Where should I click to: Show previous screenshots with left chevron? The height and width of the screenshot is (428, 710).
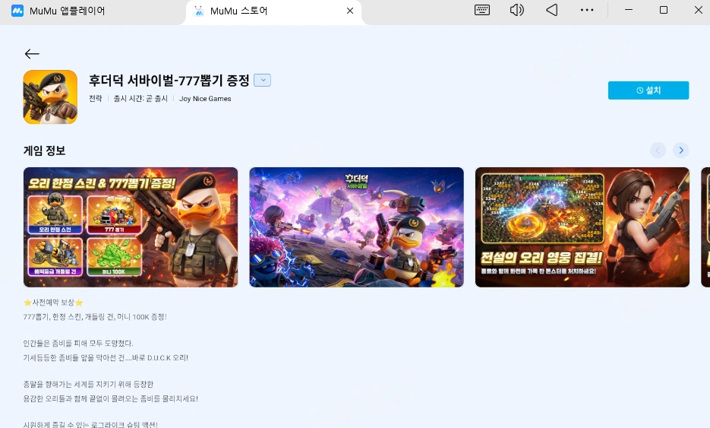pyautogui.click(x=658, y=150)
